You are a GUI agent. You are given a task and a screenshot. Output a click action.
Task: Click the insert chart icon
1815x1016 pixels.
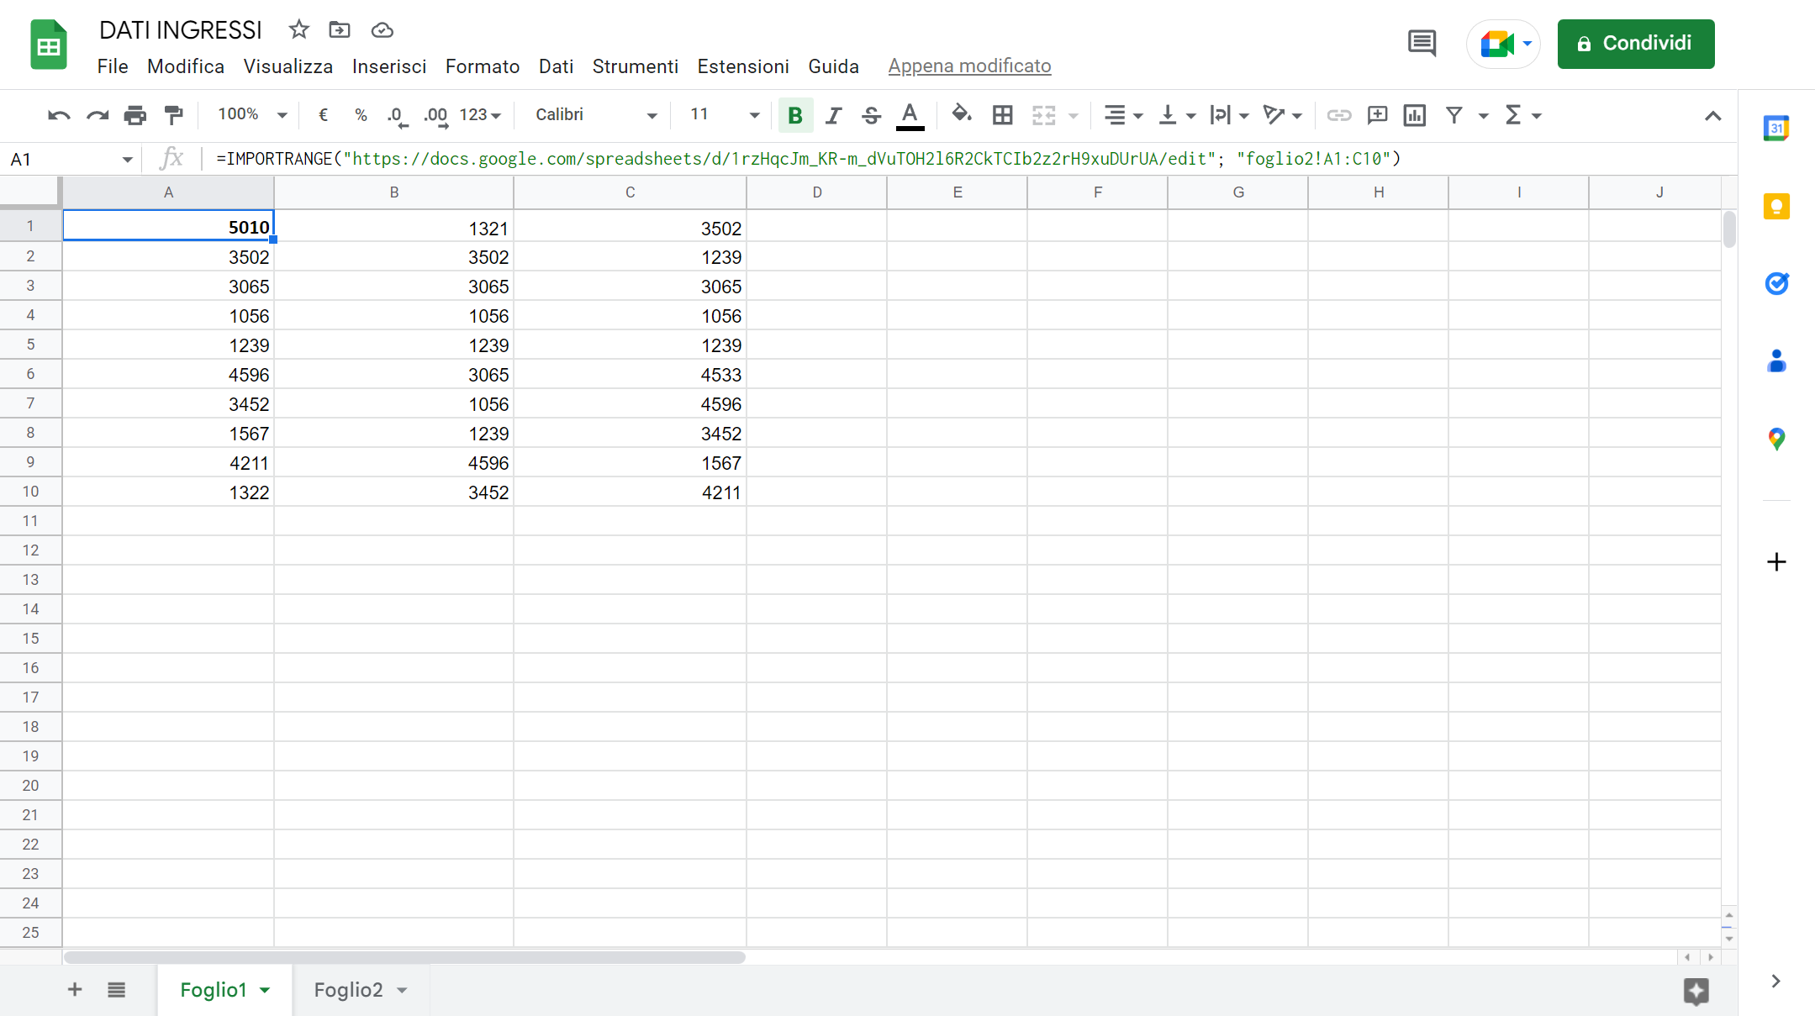[1415, 115]
